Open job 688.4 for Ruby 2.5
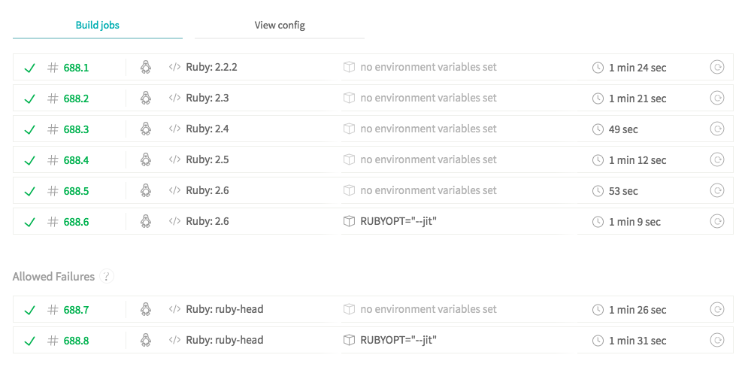This screenshot has height=367, width=739. click(x=76, y=160)
